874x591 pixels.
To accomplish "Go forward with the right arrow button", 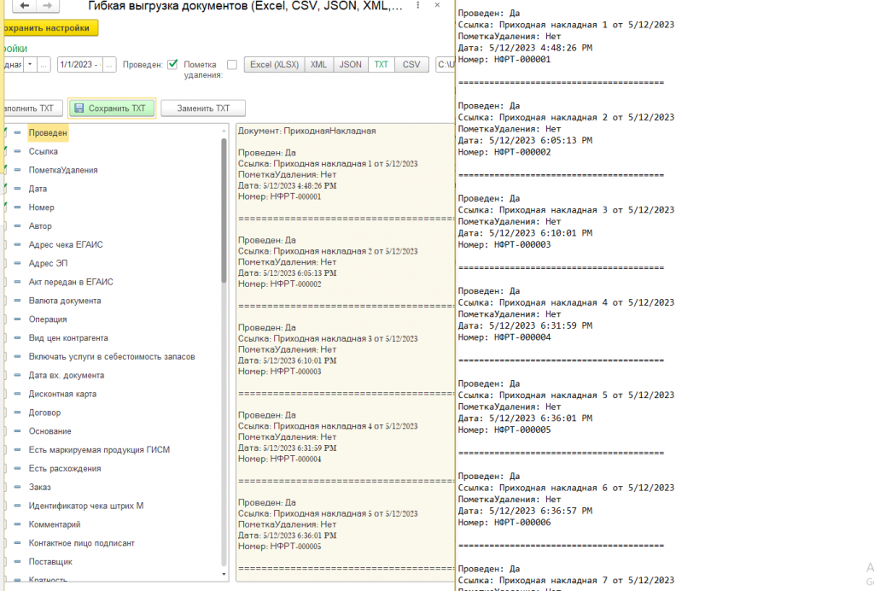I will pyautogui.click(x=48, y=6).
